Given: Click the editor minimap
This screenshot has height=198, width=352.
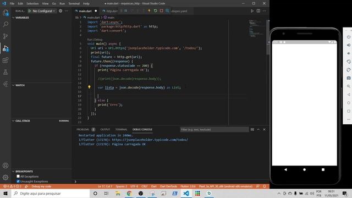Looking at the screenshot, I should tap(257, 29).
